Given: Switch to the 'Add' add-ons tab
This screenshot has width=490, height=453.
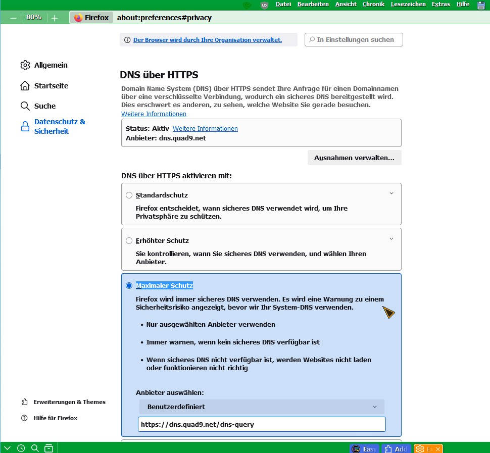Looking at the screenshot, I should click(x=396, y=449).
